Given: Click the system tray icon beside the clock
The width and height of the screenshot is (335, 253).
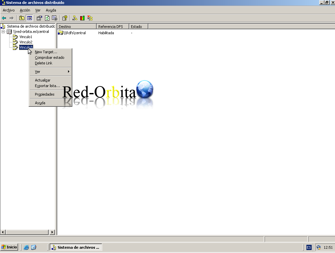Looking at the screenshot, I should (319, 247).
